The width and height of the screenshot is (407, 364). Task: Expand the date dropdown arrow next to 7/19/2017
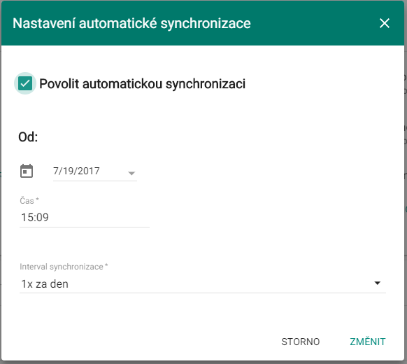[131, 173]
